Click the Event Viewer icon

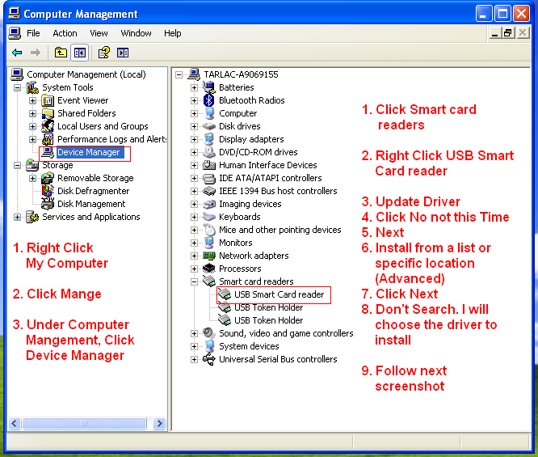pyautogui.click(x=48, y=100)
